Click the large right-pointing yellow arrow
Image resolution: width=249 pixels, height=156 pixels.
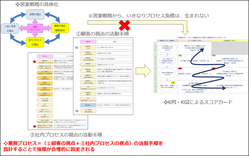click(x=143, y=71)
